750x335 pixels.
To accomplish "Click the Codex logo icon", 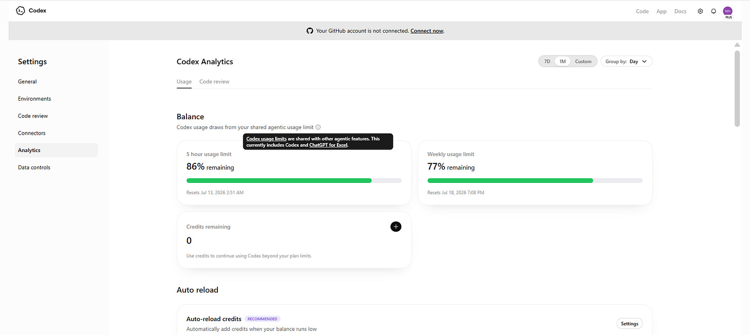I will coord(20,11).
